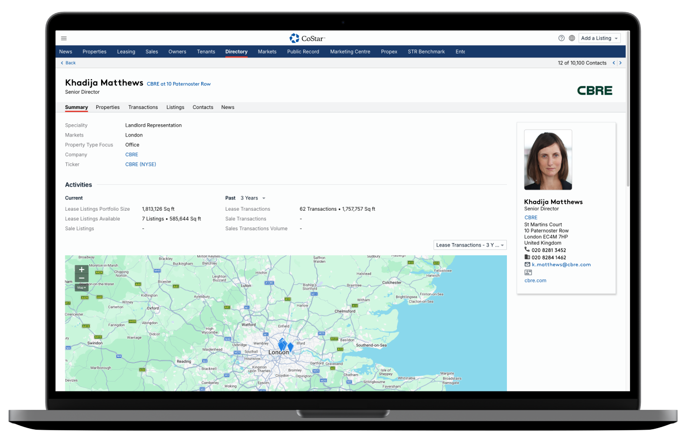The width and height of the screenshot is (687, 439).
Task: Click the help question mark icon
Action: point(561,38)
